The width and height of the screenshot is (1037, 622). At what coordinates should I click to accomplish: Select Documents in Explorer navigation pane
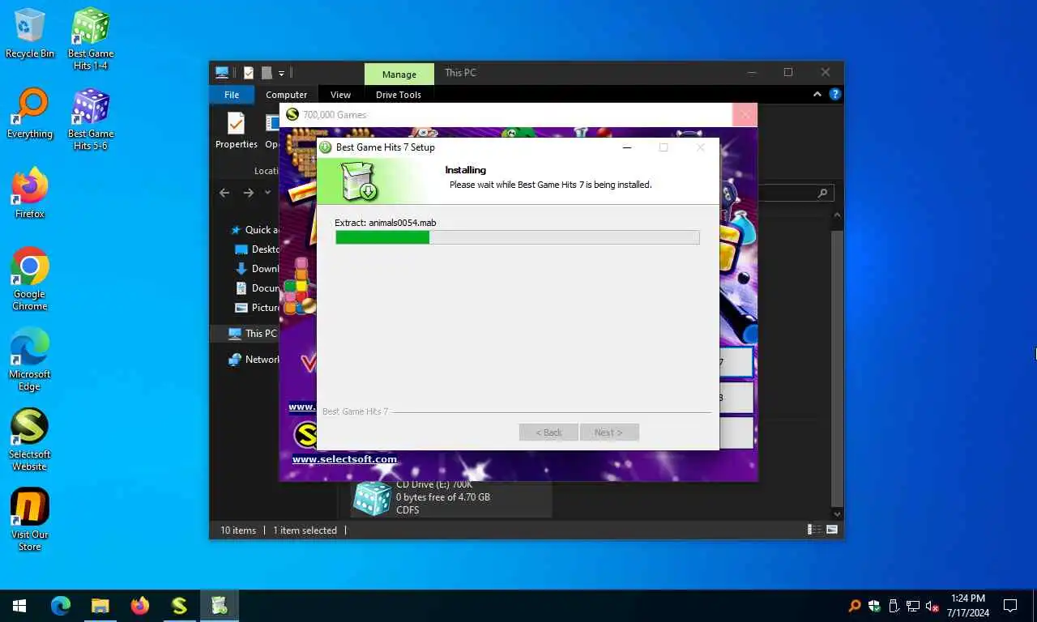click(256, 288)
